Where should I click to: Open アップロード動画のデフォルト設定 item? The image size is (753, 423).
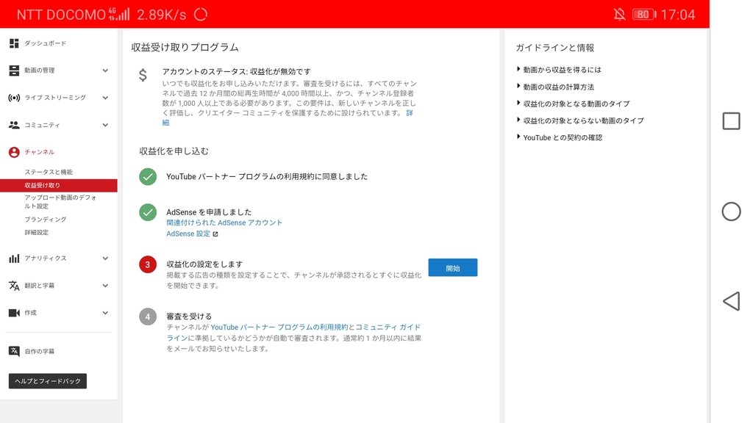pyautogui.click(x=60, y=202)
